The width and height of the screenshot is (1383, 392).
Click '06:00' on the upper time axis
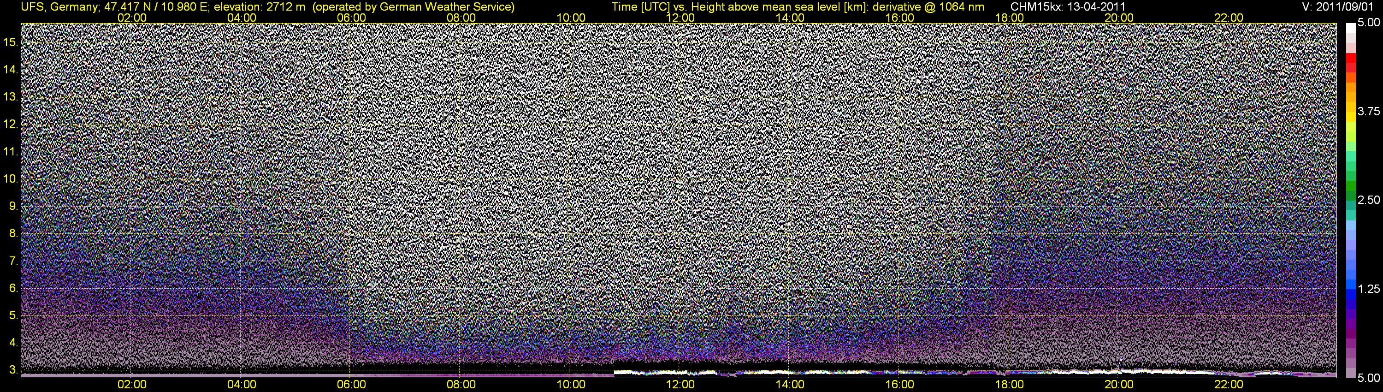click(352, 18)
